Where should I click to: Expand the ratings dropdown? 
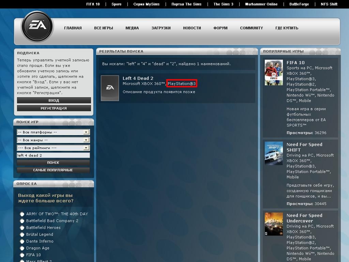click(x=53, y=148)
